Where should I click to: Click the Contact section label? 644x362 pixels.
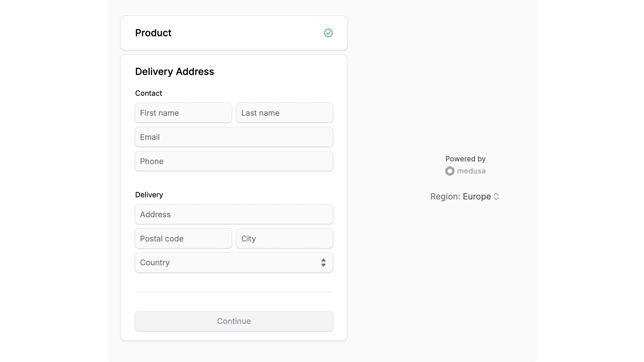(x=148, y=93)
